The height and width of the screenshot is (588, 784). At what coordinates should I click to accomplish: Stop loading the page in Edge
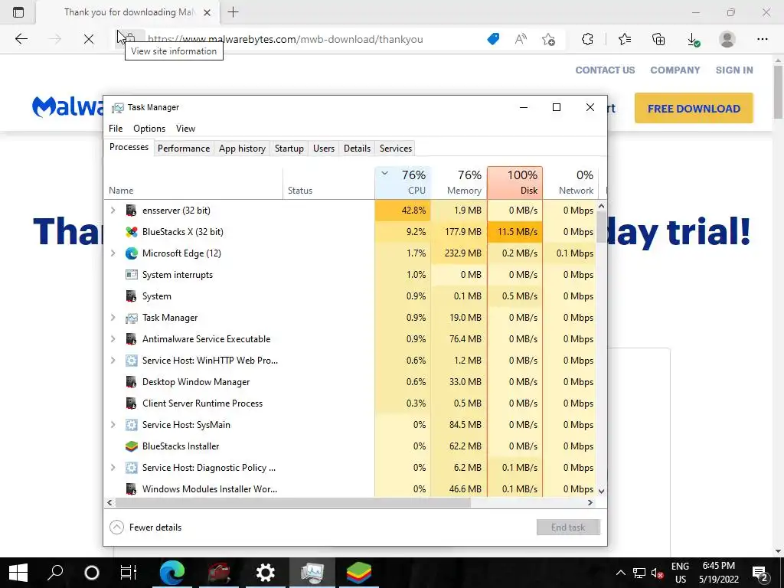tap(89, 39)
